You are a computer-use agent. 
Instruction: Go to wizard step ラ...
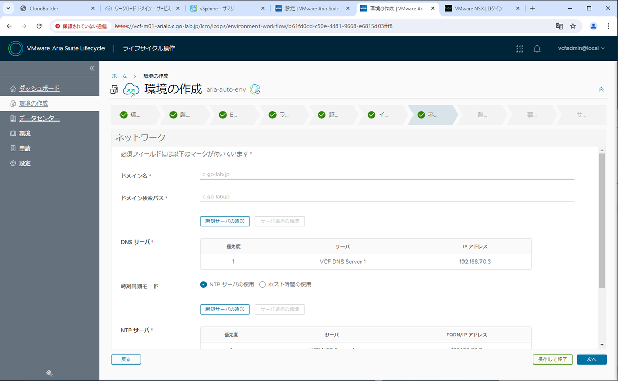tap(283, 115)
